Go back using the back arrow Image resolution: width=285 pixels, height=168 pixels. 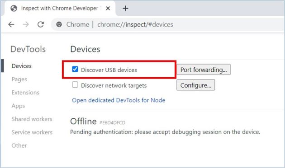click(11, 24)
